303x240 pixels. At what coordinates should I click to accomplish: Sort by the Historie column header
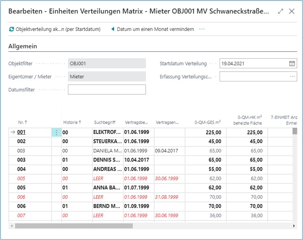[x=72, y=122]
